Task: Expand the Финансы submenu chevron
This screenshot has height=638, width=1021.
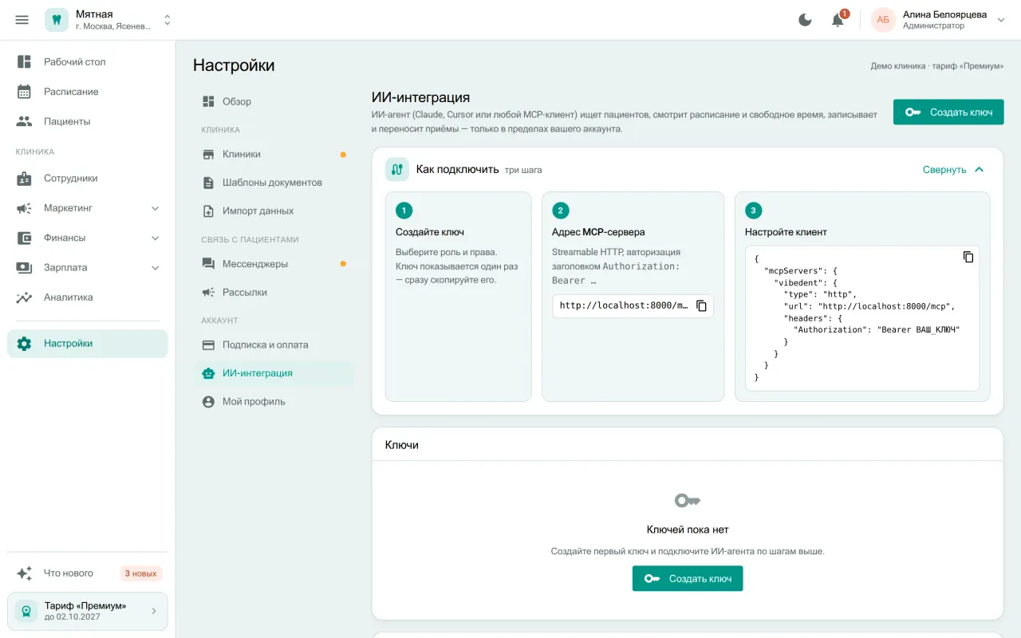Action: point(156,238)
